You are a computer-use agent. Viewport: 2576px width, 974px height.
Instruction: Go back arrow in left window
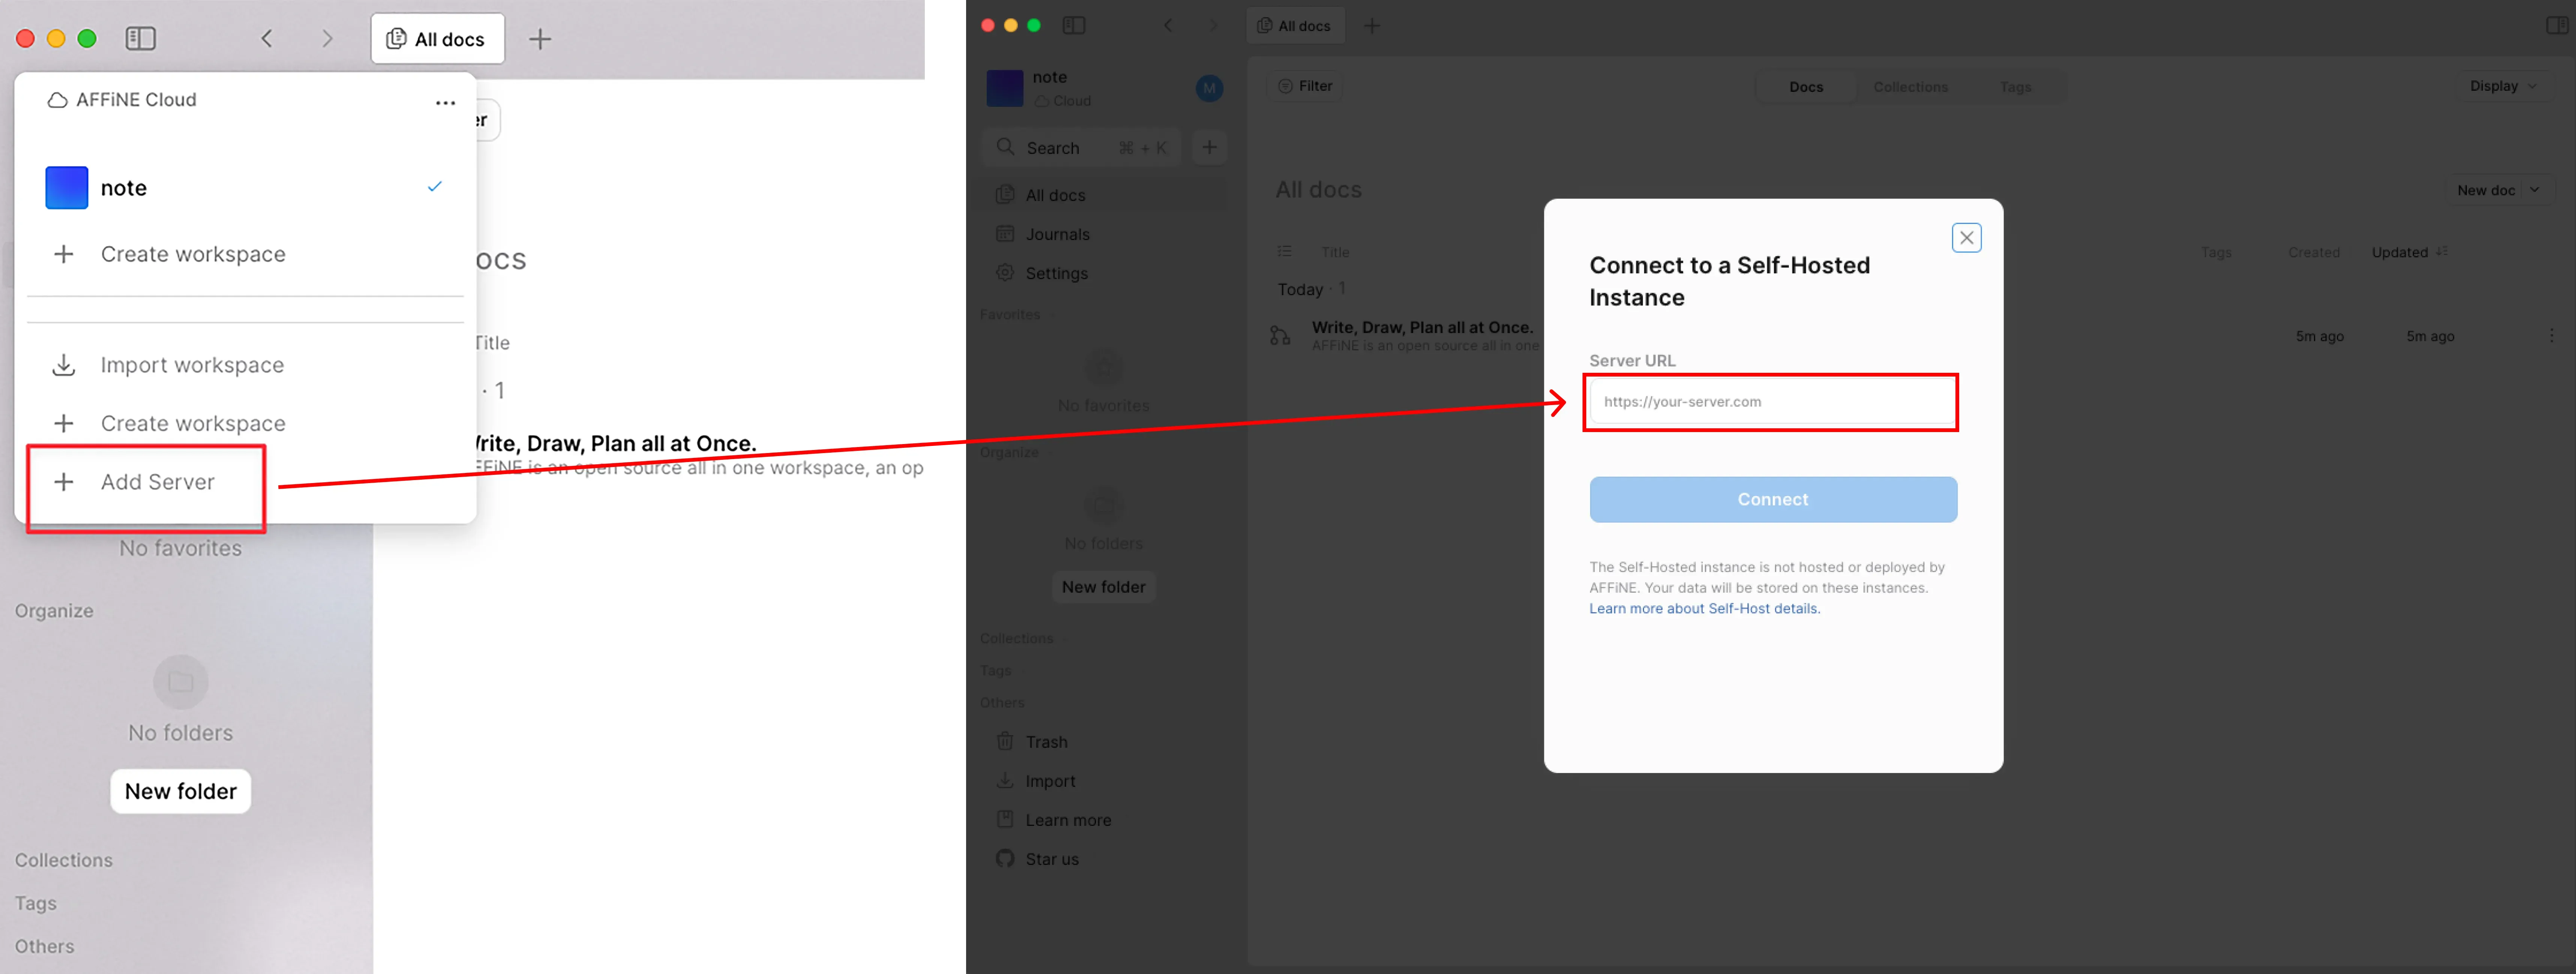click(267, 39)
